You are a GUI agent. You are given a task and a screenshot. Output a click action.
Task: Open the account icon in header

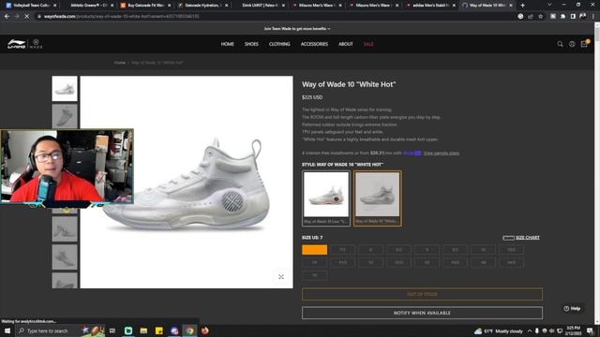[572, 44]
